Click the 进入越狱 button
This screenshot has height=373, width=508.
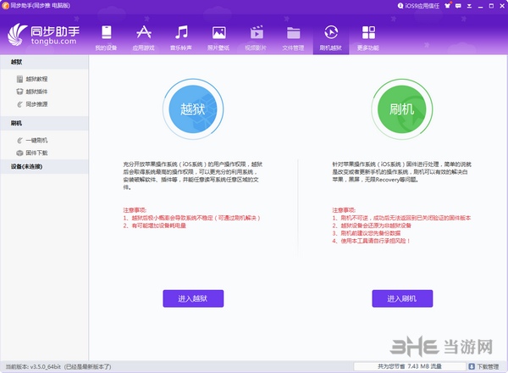click(193, 298)
